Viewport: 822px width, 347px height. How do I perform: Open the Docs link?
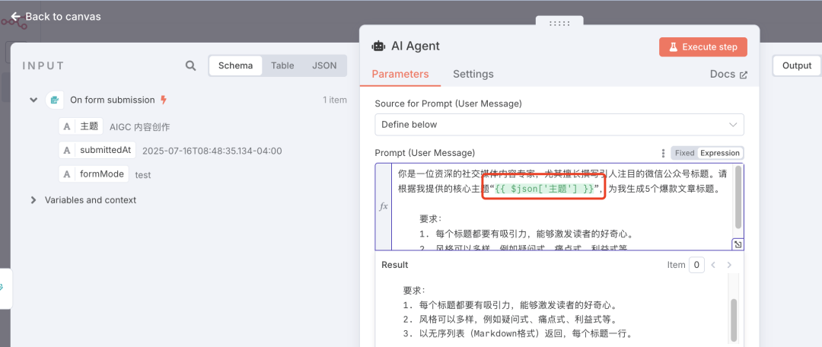728,74
